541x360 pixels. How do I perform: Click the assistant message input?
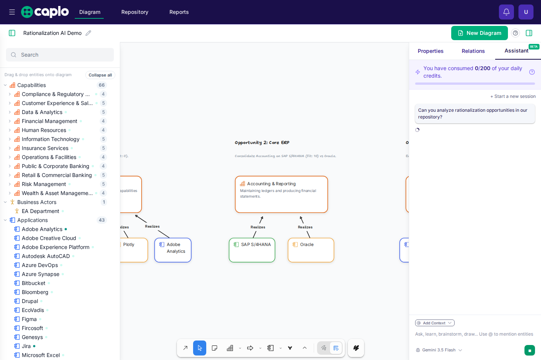pyautogui.click(x=474, y=334)
